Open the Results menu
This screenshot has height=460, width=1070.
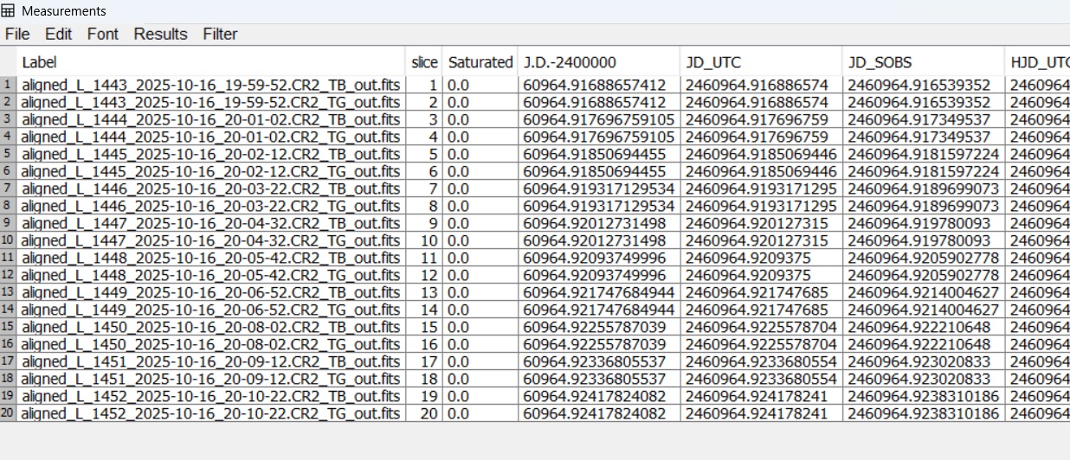click(x=160, y=34)
